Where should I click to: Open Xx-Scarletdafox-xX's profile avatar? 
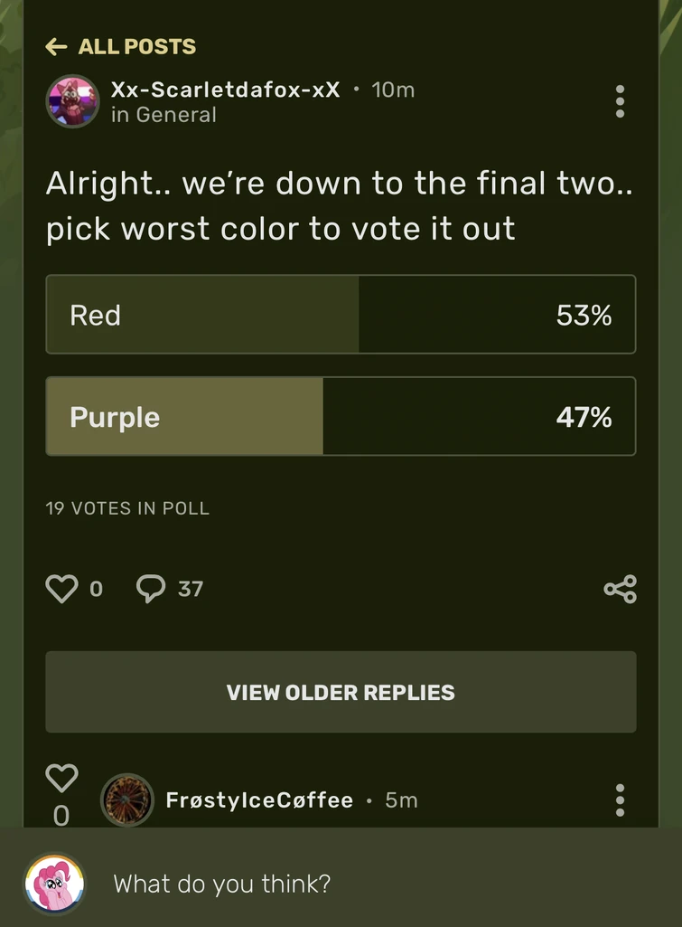pos(72,101)
